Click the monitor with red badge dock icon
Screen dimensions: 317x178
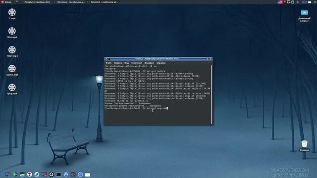pos(44,174)
